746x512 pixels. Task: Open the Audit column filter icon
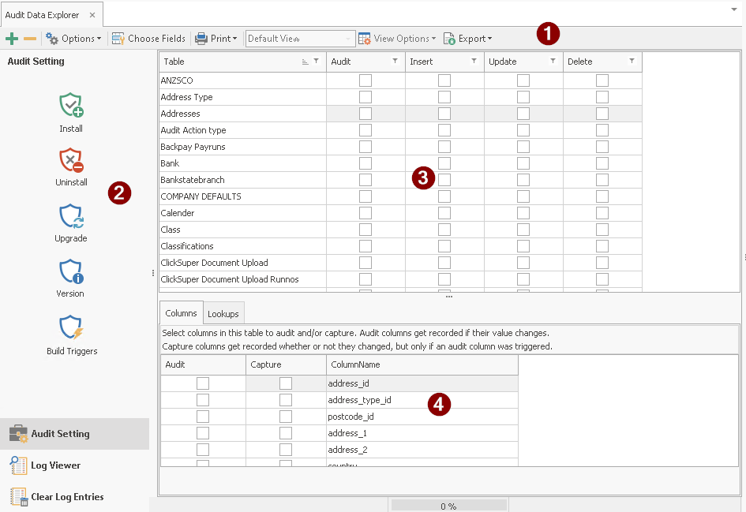click(395, 61)
